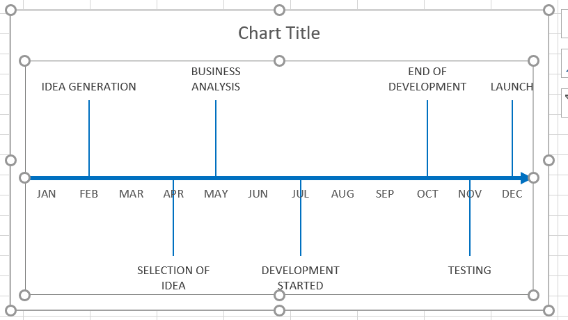The image size is (568, 320).
Task: Click the vertical line above FEB
Action: tap(89, 138)
